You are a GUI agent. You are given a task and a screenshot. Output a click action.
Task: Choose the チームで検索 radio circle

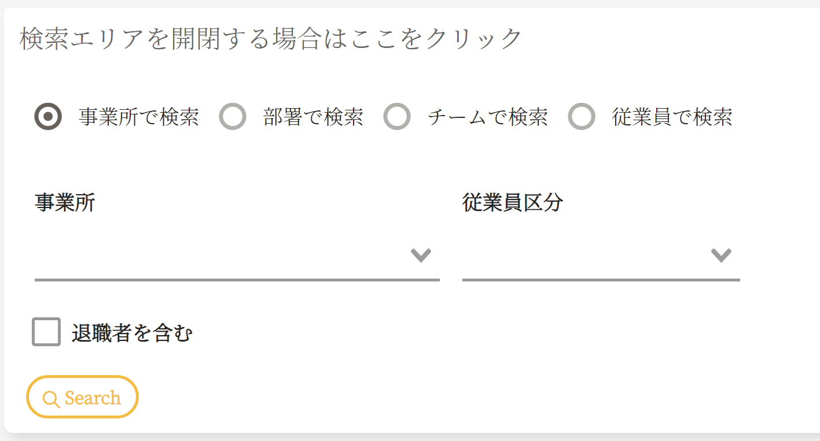point(397,117)
